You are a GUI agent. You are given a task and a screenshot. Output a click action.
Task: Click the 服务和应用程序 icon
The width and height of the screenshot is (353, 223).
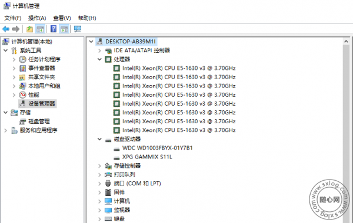(14, 130)
